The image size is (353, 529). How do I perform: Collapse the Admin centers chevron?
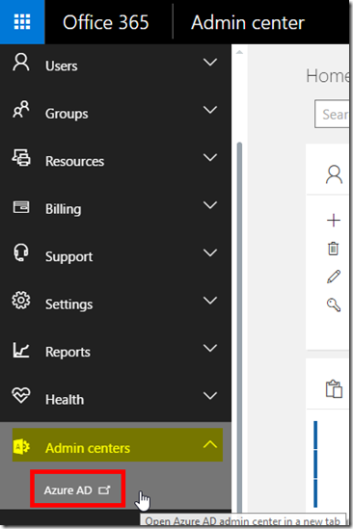coord(210,444)
